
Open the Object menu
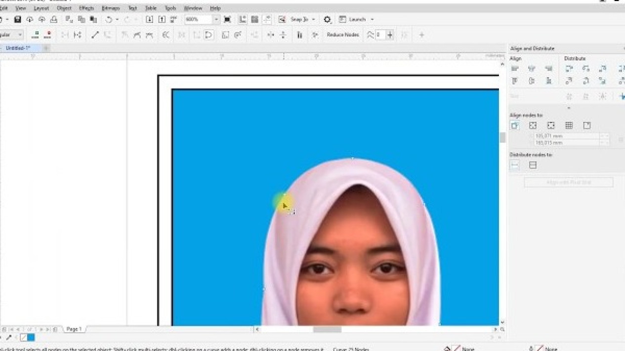64,8
